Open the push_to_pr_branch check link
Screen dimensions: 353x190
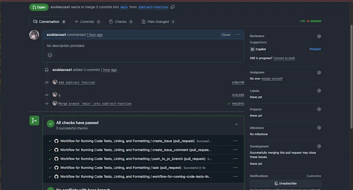[133, 159]
